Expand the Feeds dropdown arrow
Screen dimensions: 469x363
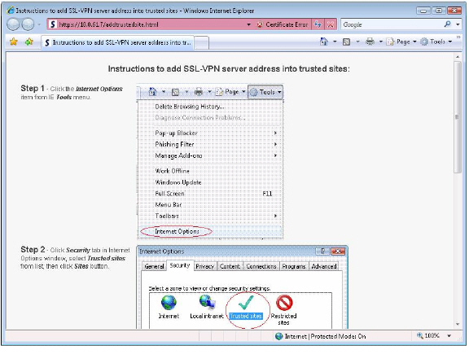pyautogui.click(x=357, y=42)
